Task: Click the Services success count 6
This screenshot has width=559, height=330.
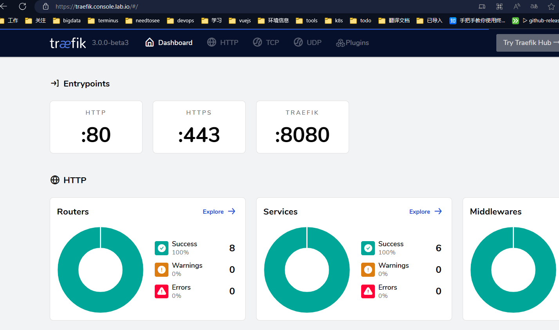Action: tap(438, 248)
